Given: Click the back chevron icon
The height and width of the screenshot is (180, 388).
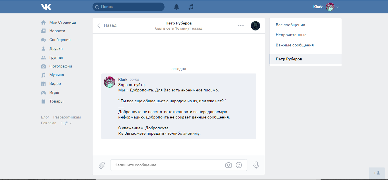Looking at the screenshot, I should [99, 26].
